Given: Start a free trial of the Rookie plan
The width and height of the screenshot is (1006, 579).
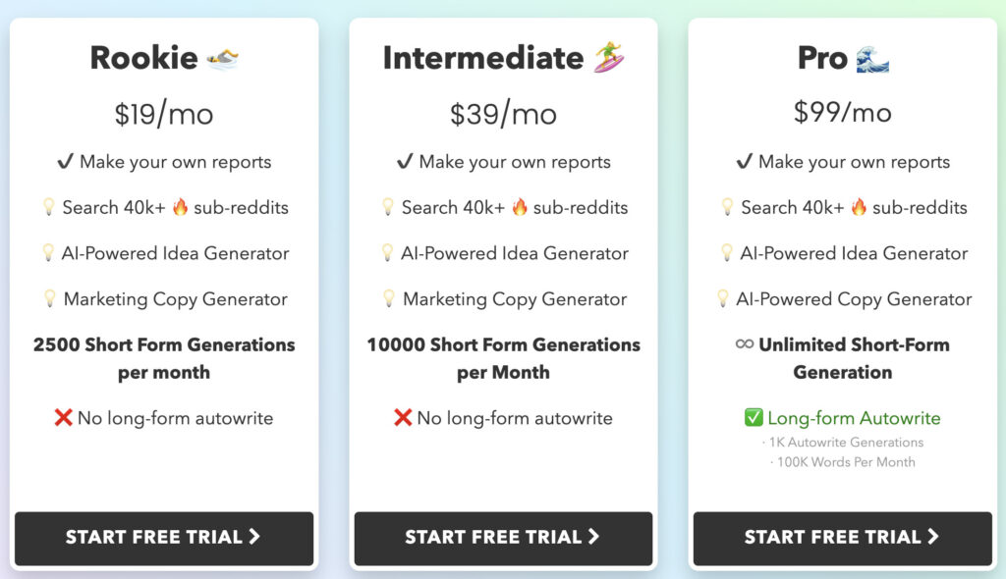Looking at the screenshot, I should point(163,538).
